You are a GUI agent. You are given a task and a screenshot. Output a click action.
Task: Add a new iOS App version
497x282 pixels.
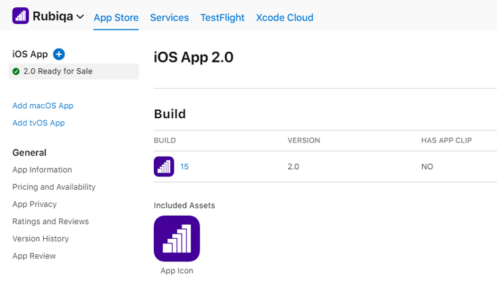click(58, 54)
